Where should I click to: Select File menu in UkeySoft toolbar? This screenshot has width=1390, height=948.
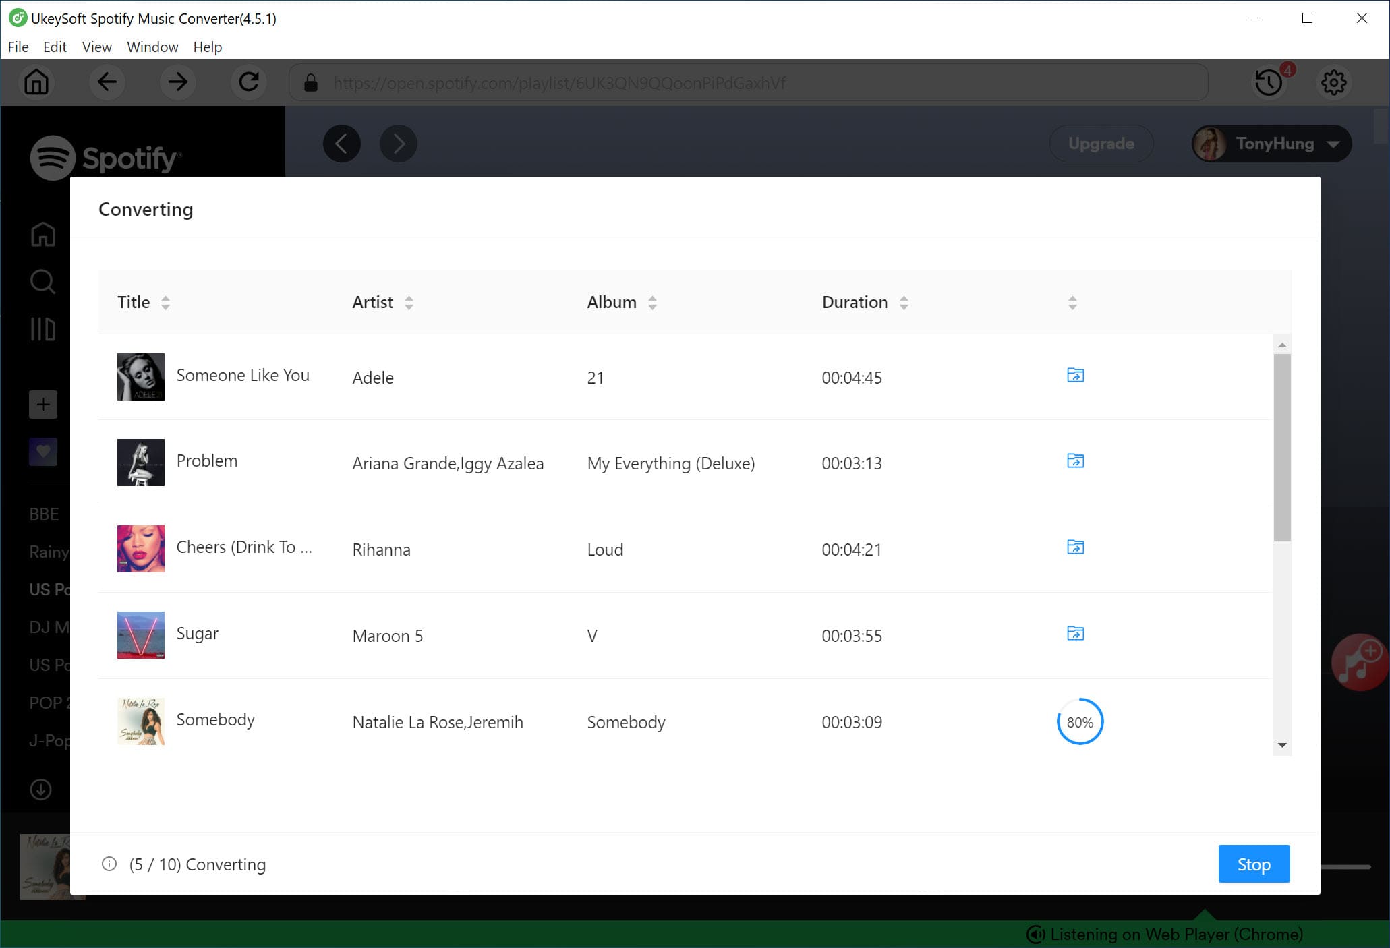(x=17, y=47)
